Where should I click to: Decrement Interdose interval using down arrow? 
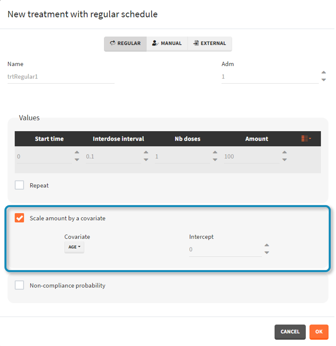pos(146,160)
